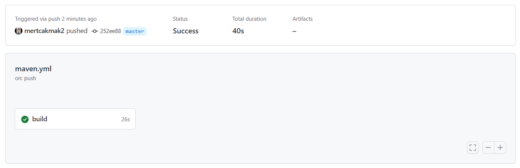
Task: Select the master branch label
Action: click(x=135, y=31)
